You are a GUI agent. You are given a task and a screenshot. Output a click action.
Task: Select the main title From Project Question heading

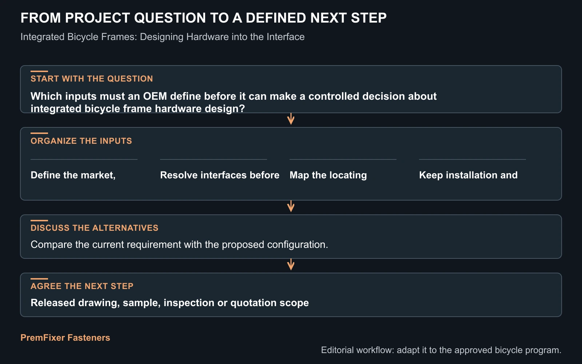tap(203, 18)
